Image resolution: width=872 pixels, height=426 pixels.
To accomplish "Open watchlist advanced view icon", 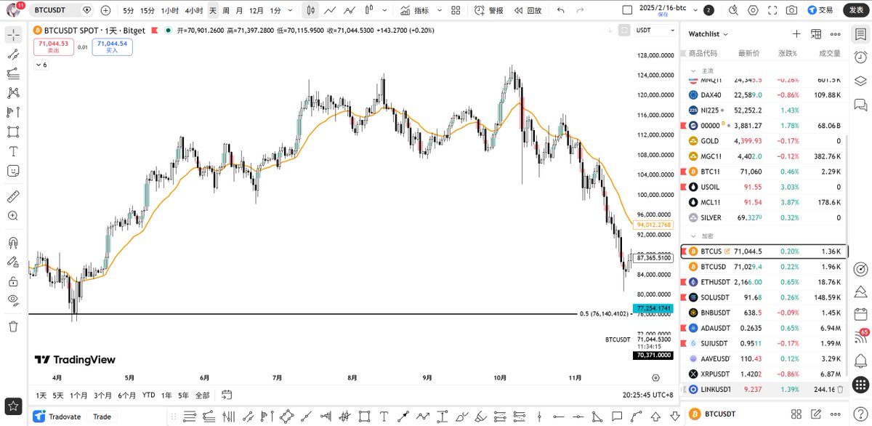I will pyautogui.click(x=816, y=34).
